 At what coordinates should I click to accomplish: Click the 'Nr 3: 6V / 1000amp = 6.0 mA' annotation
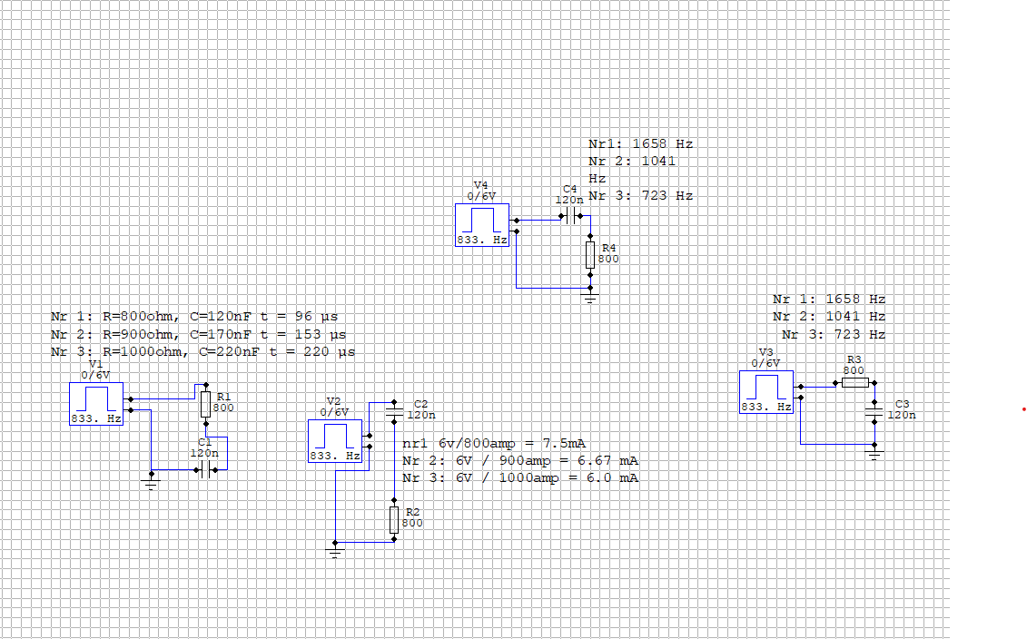coord(520,478)
